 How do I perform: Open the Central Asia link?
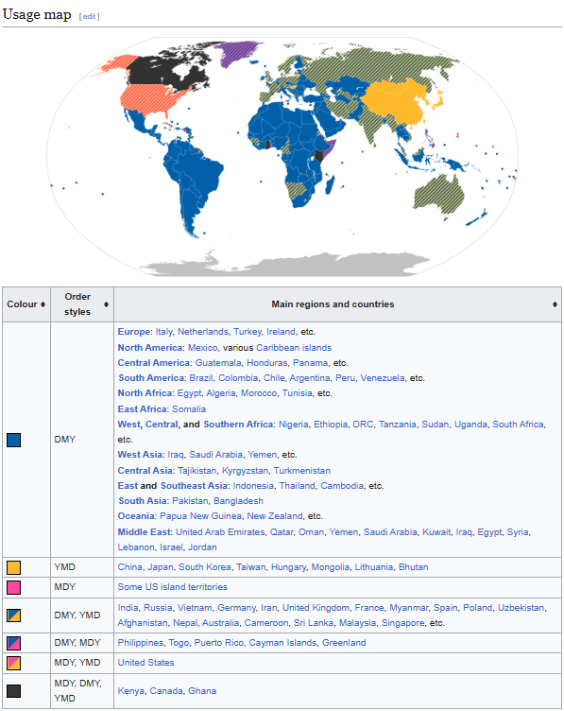coord(145,471)
